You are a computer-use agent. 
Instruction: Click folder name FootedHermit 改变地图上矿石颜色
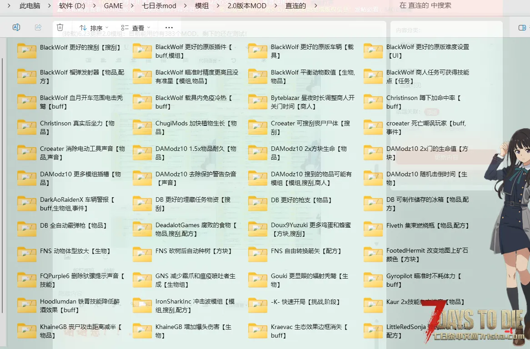point(427,255)
